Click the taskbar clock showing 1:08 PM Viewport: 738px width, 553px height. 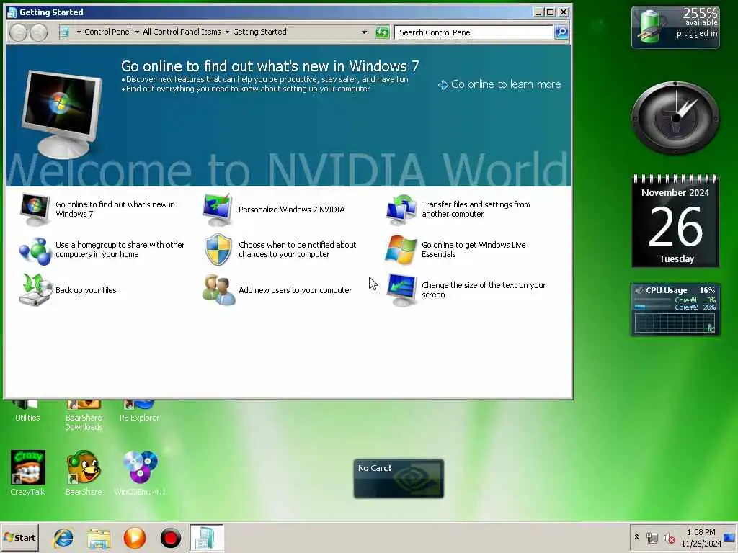[x=701, y=538]
